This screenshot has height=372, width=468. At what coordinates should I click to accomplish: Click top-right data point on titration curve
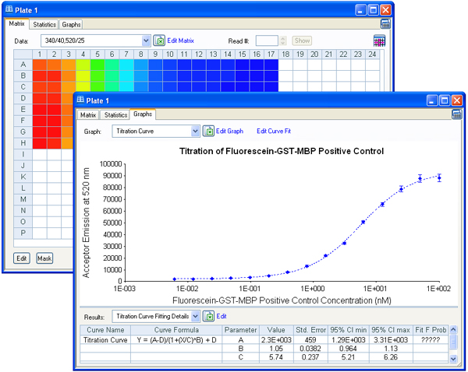click(x=439, y=178)
